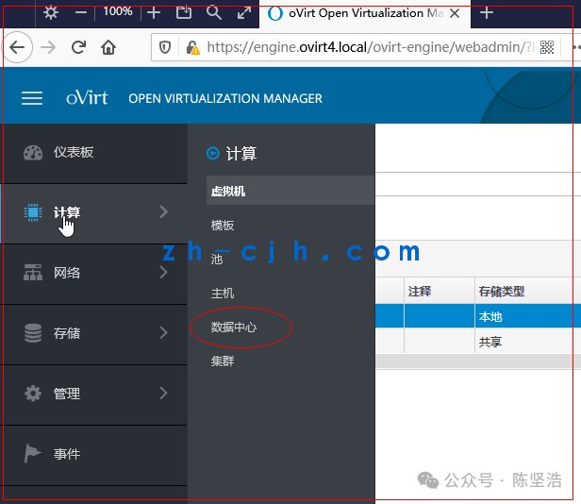This screenshot has width=581, height=504.
Task: Expand the 管理 submenu chevron
Action: coord(163,393)
